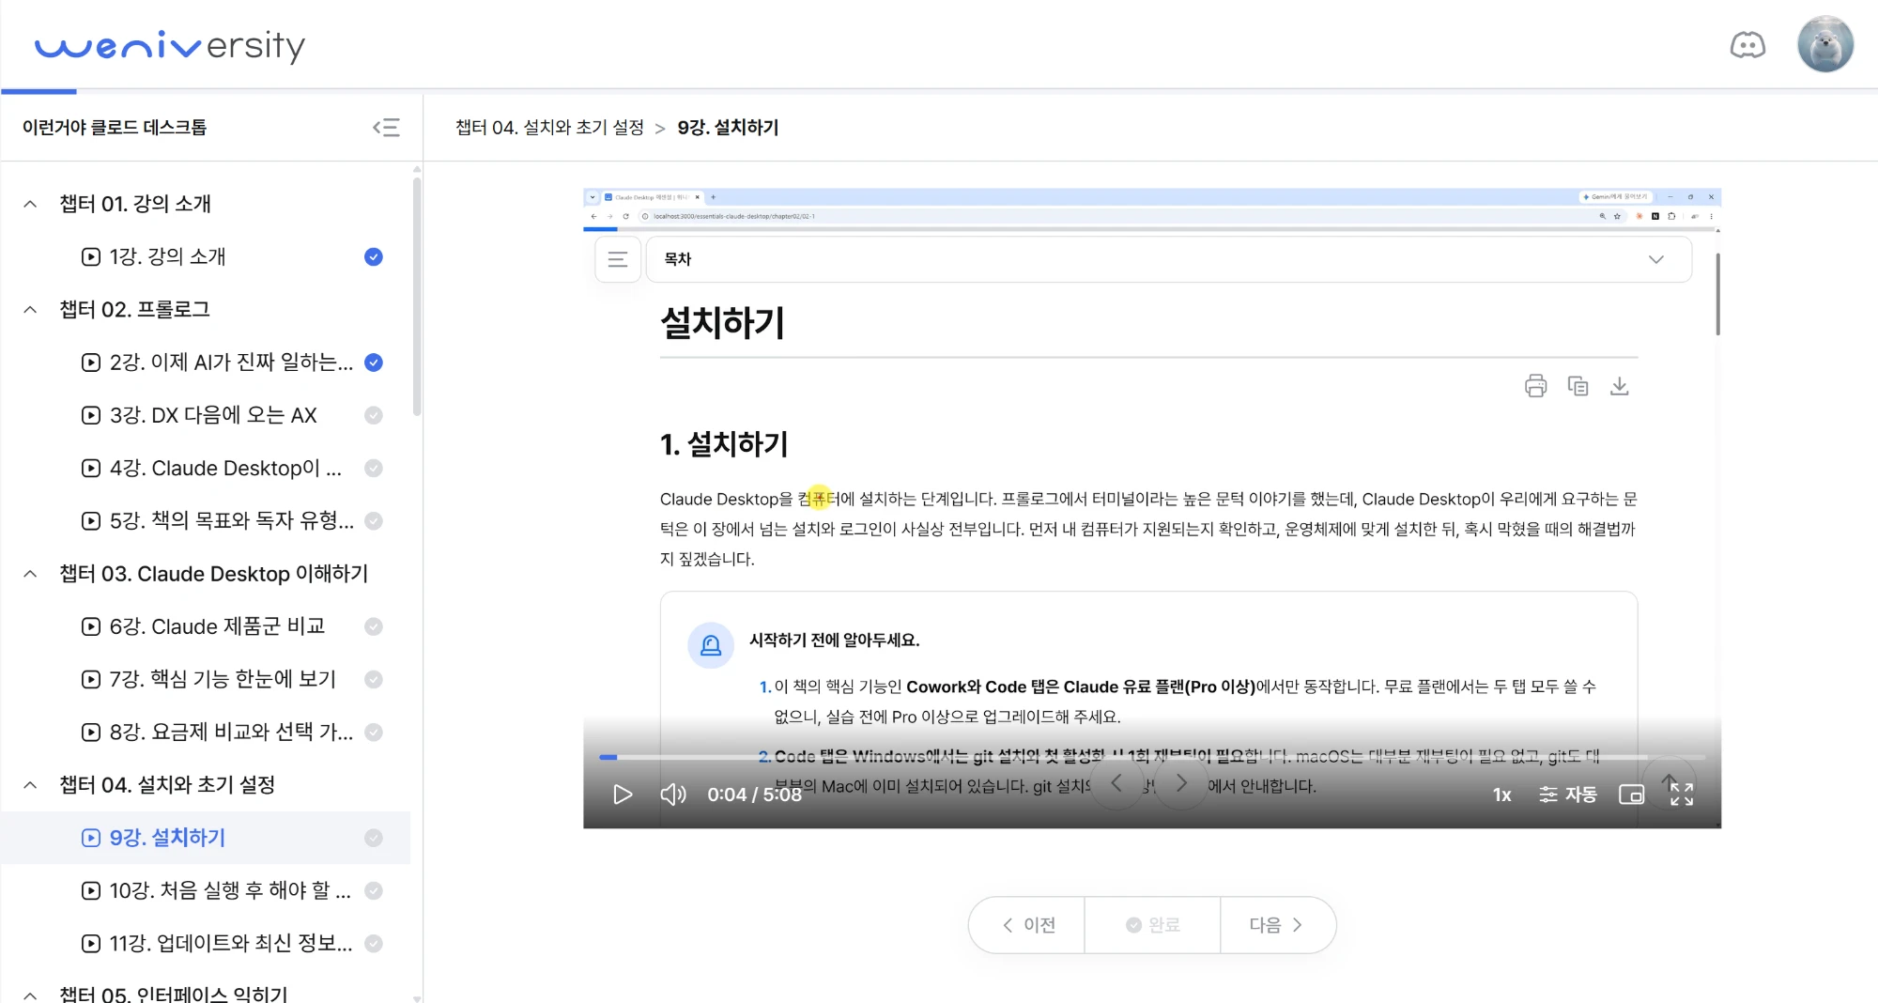The width and height of the screenshot is (1878, 1003).
Task: Click the copy icon in the document
Action: [1578, 386]
